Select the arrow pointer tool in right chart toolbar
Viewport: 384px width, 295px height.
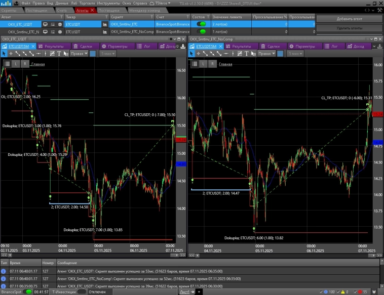[x=191, y=53]
